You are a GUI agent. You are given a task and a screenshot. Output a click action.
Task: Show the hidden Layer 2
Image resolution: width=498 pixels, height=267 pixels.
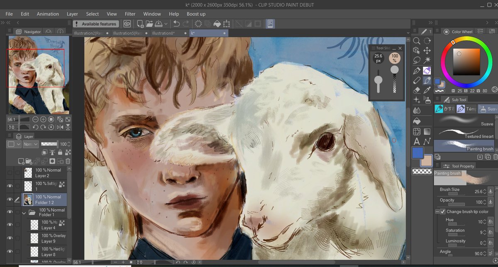[x=10, y=172]
